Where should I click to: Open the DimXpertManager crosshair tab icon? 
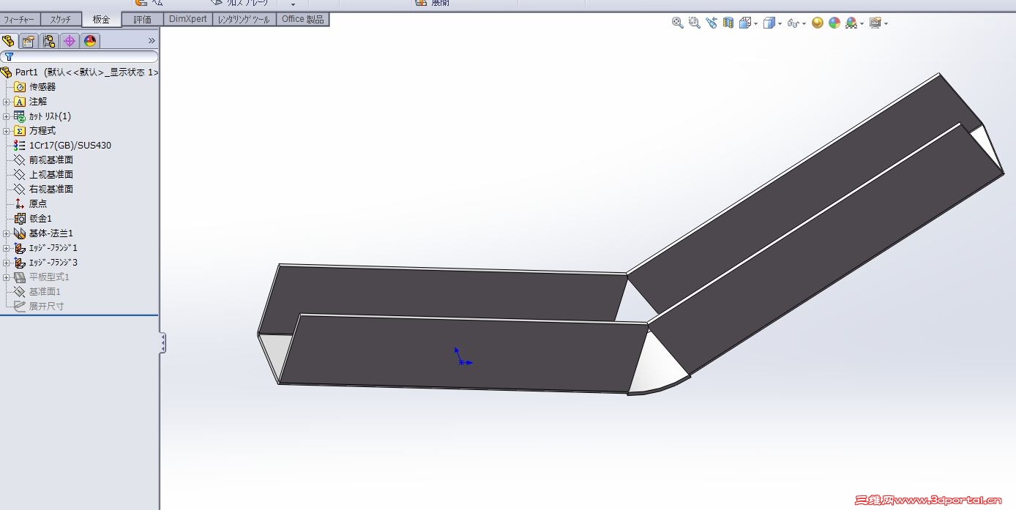tap(70, 41)
